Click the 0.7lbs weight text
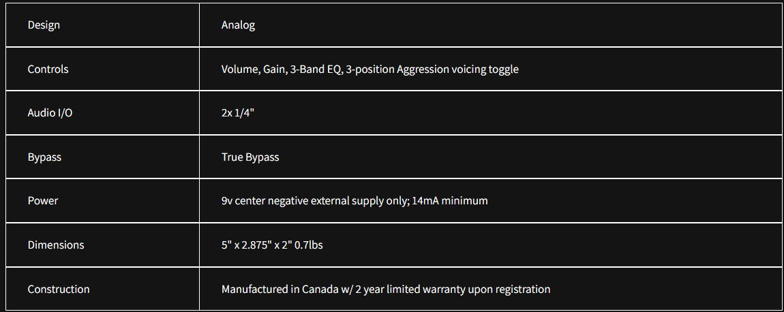The image size is (784, 312). (307, 245)
